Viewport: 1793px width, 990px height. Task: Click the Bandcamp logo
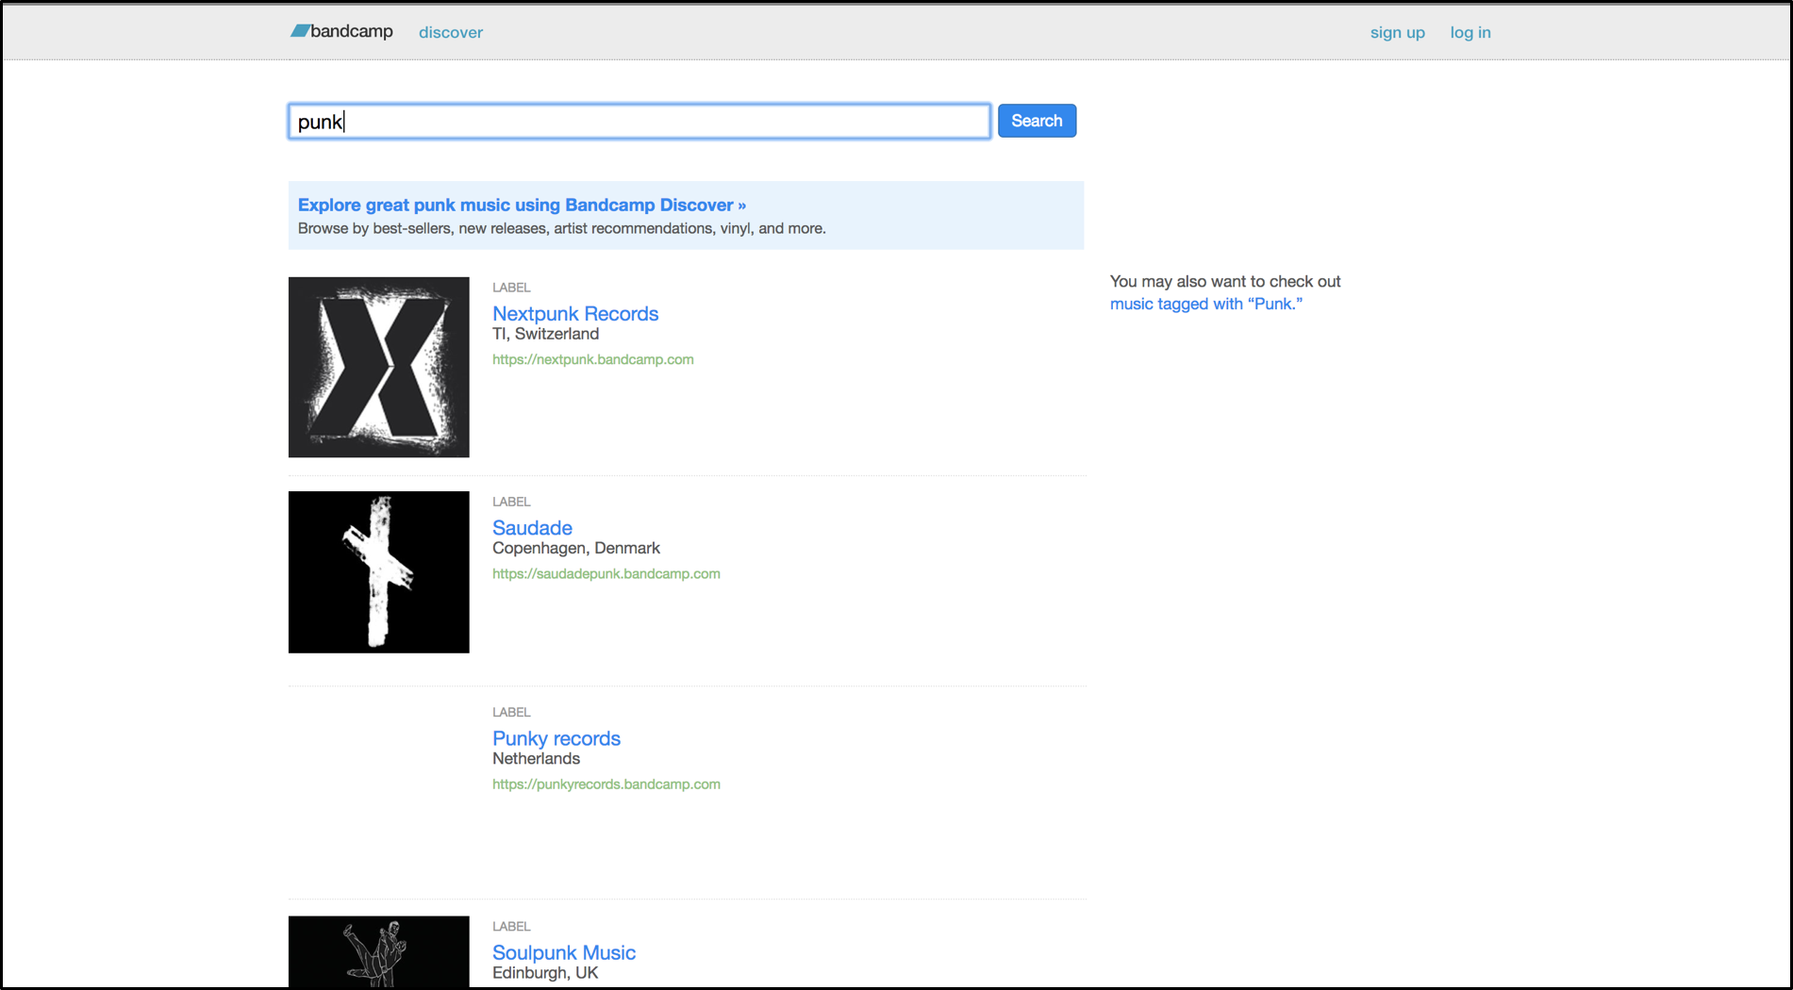341,31
